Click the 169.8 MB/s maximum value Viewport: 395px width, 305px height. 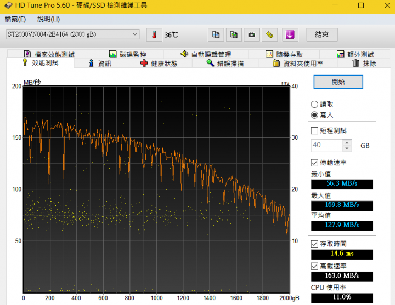(x=342, y=205)
